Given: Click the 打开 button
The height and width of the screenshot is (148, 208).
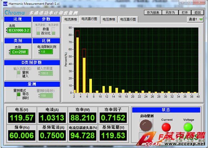Looking at the screenshot, I should 185,13.
